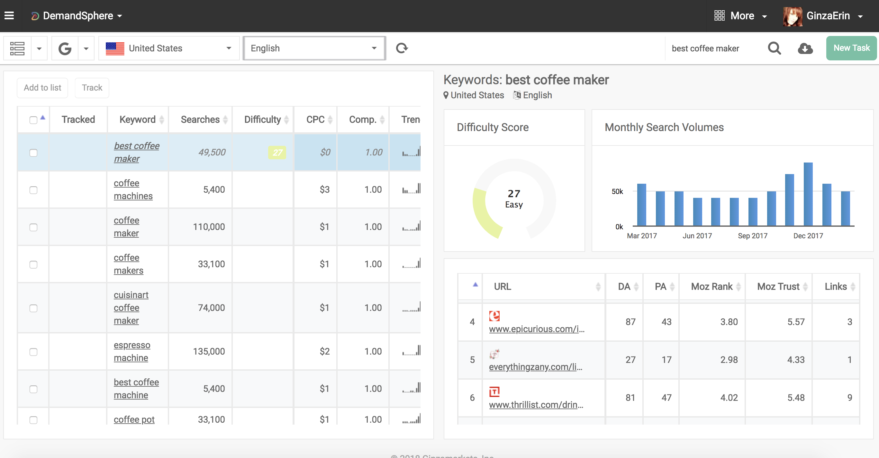Image resolution: width=879 pixels, height=458 pixels.
Task: Open the cuisinart coffee maker keyword link
Action: coord(131,307)
